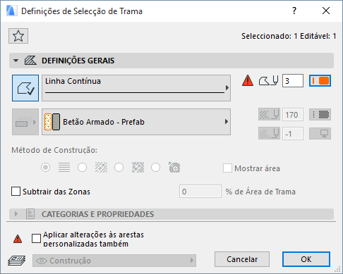Open the Linha Contínua line type dropdown
Image resolution: width=343 pixels, height=274 pixels.
pos(136,88)
